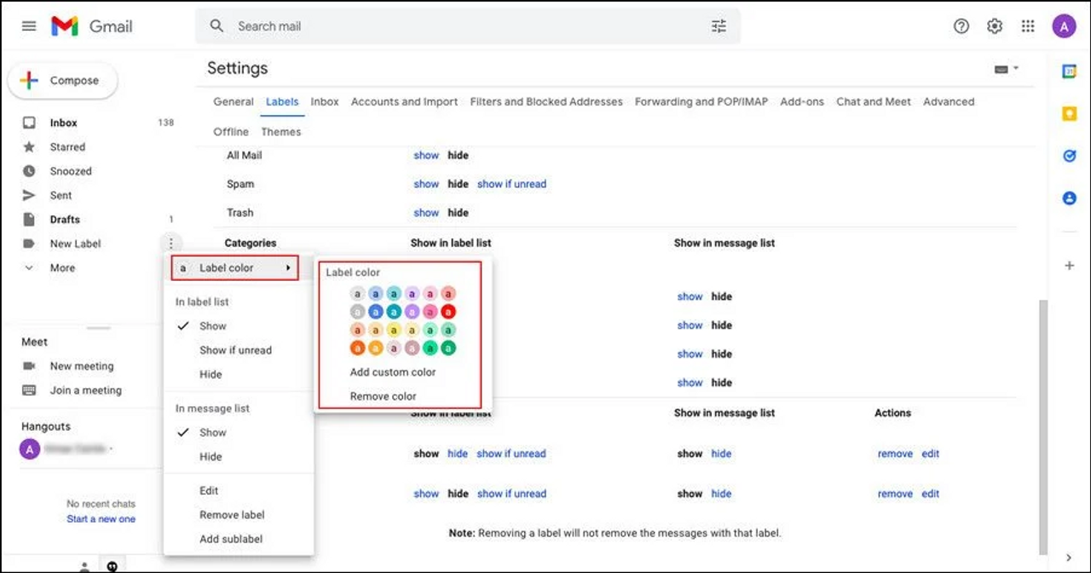Pick the red label color swatch
This screenshot has width=1091, height=573.
(448, 312)
